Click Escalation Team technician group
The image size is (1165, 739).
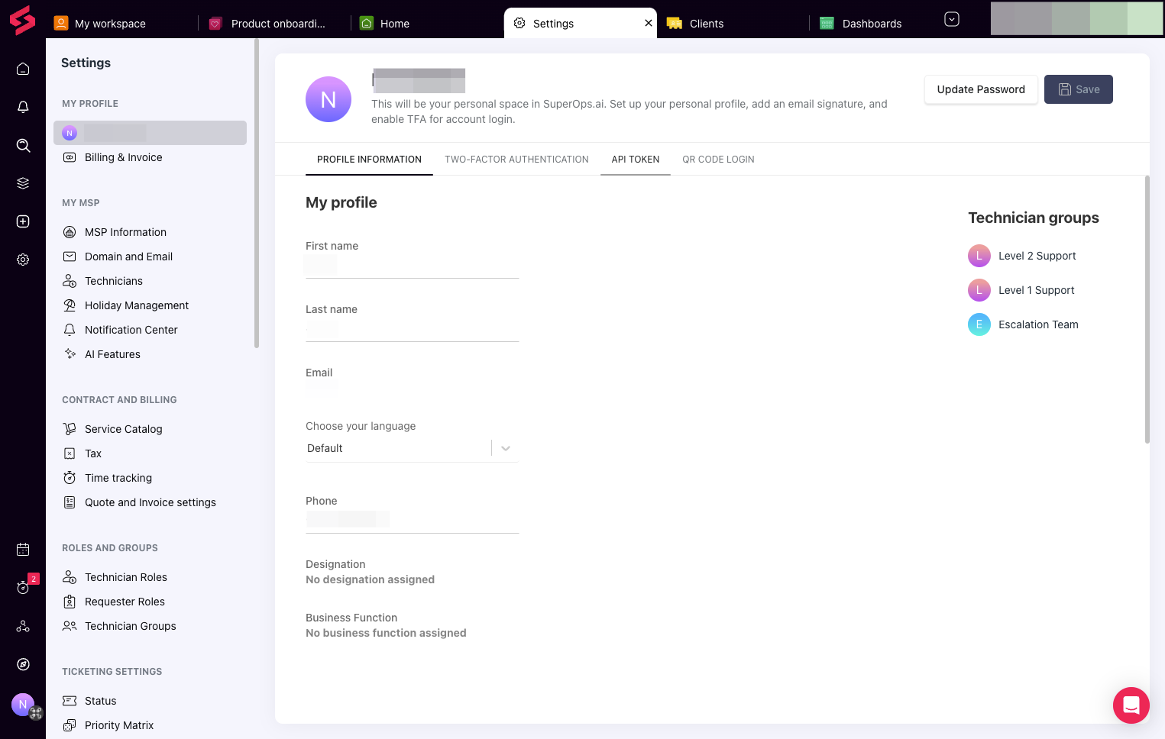click(x=1024, y=324)
